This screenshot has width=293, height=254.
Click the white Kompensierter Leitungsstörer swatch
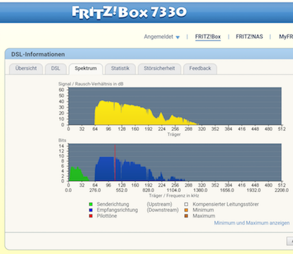coord(186,204)
